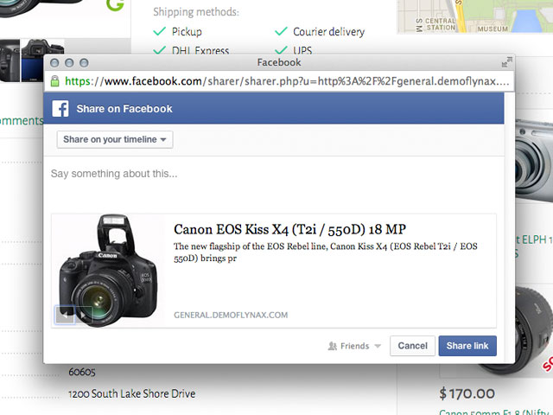Click the map thumbnail in background page
Screen dimensions: 553x415
pos(474,16)
